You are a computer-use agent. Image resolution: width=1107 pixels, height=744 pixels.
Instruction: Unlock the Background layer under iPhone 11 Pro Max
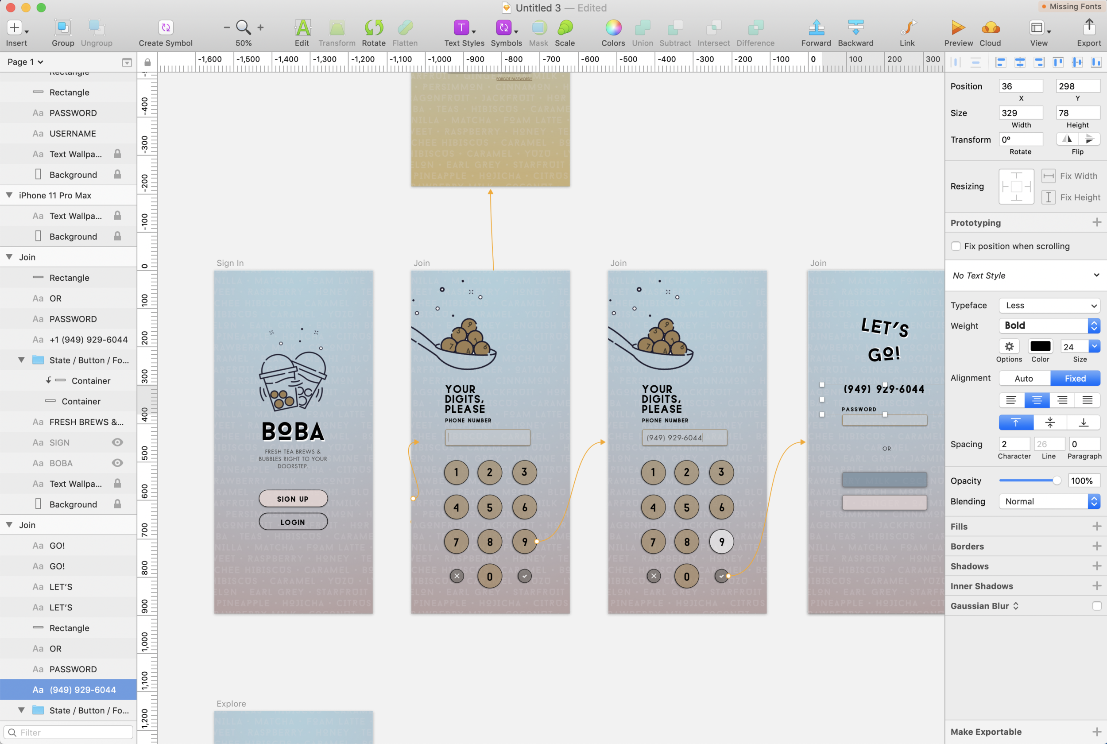117,236
